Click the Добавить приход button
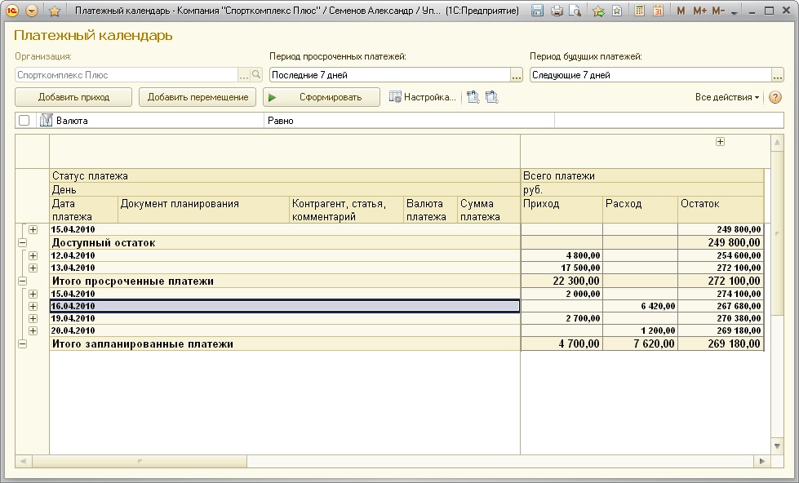Image resolution: width=799 pixels, height=483 pixels. click(x=73, y=97)
